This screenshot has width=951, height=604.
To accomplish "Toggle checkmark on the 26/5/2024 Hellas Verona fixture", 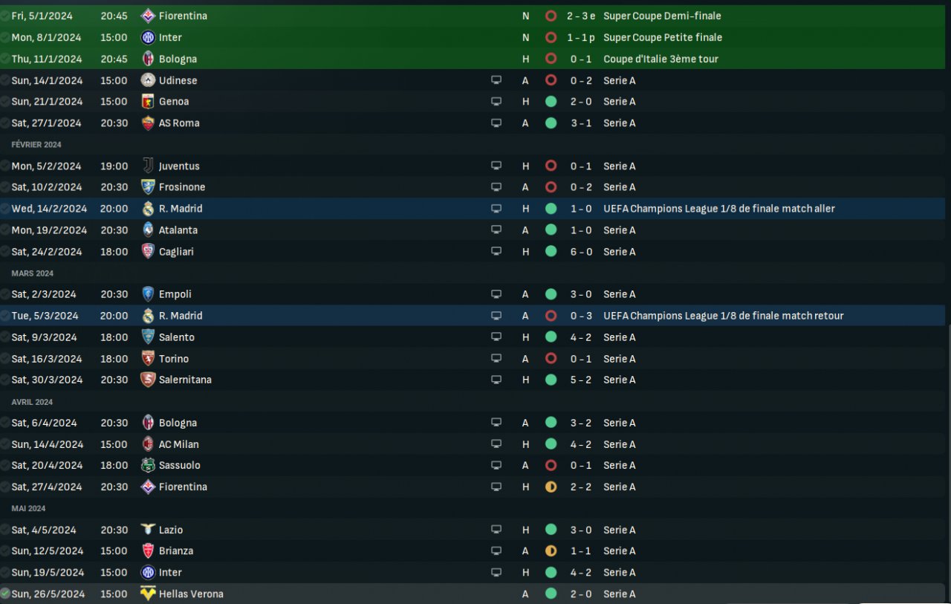I will pyautogui.click(x=5, y=594).
